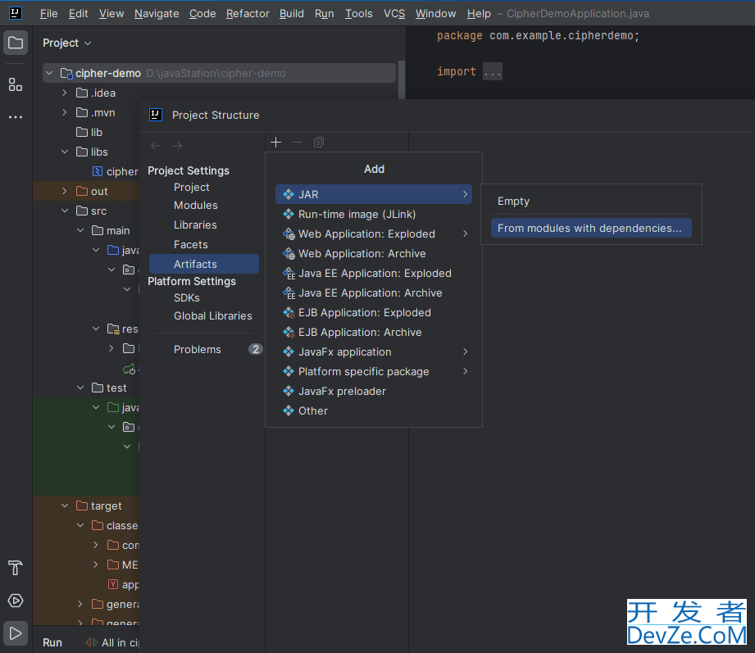Open the Services tool window icon
This screenshot has width=755, height=653.
(x=16, y=601)
